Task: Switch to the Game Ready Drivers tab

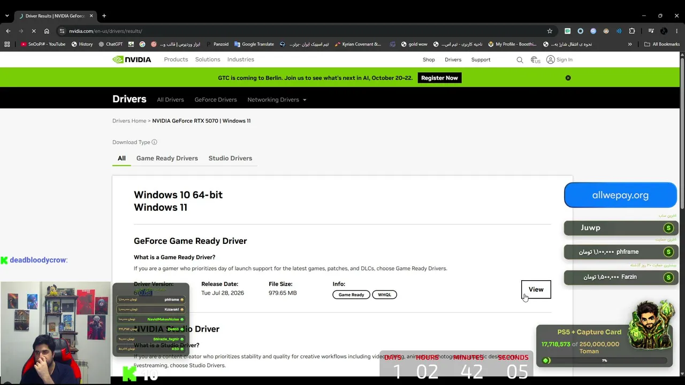Action: (x=167, y=158)
